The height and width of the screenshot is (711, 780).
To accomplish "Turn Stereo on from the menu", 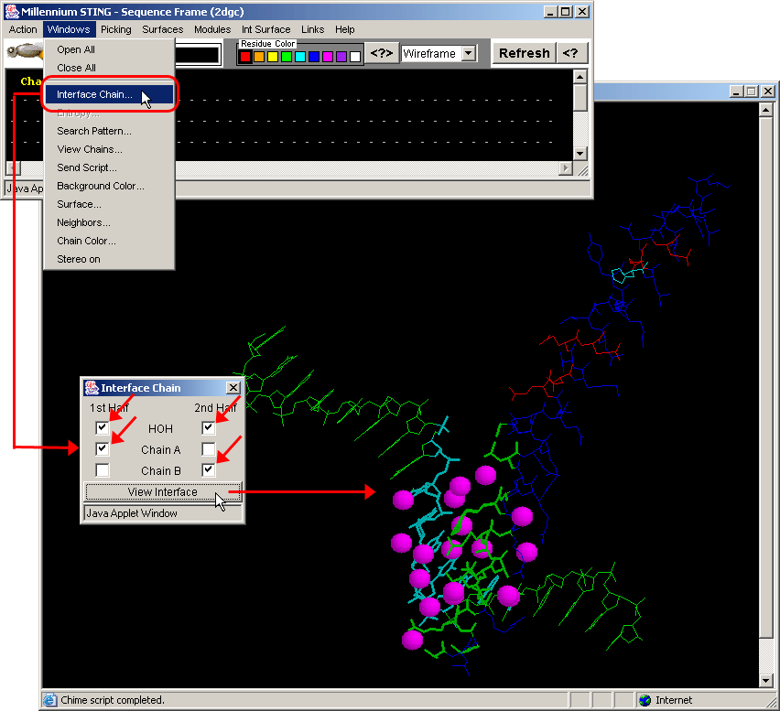I will tap(110, 259).
